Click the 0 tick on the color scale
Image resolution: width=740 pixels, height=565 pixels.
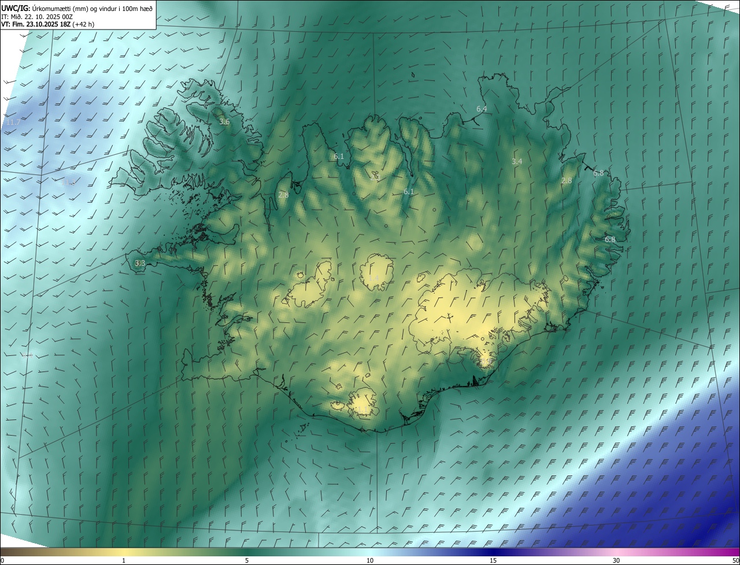pyautogui.click(x=2, y=560)
